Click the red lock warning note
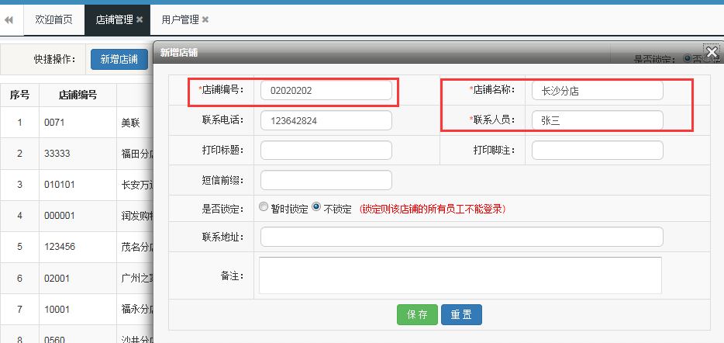The image size is (724, 343). (x=433, y=209)
